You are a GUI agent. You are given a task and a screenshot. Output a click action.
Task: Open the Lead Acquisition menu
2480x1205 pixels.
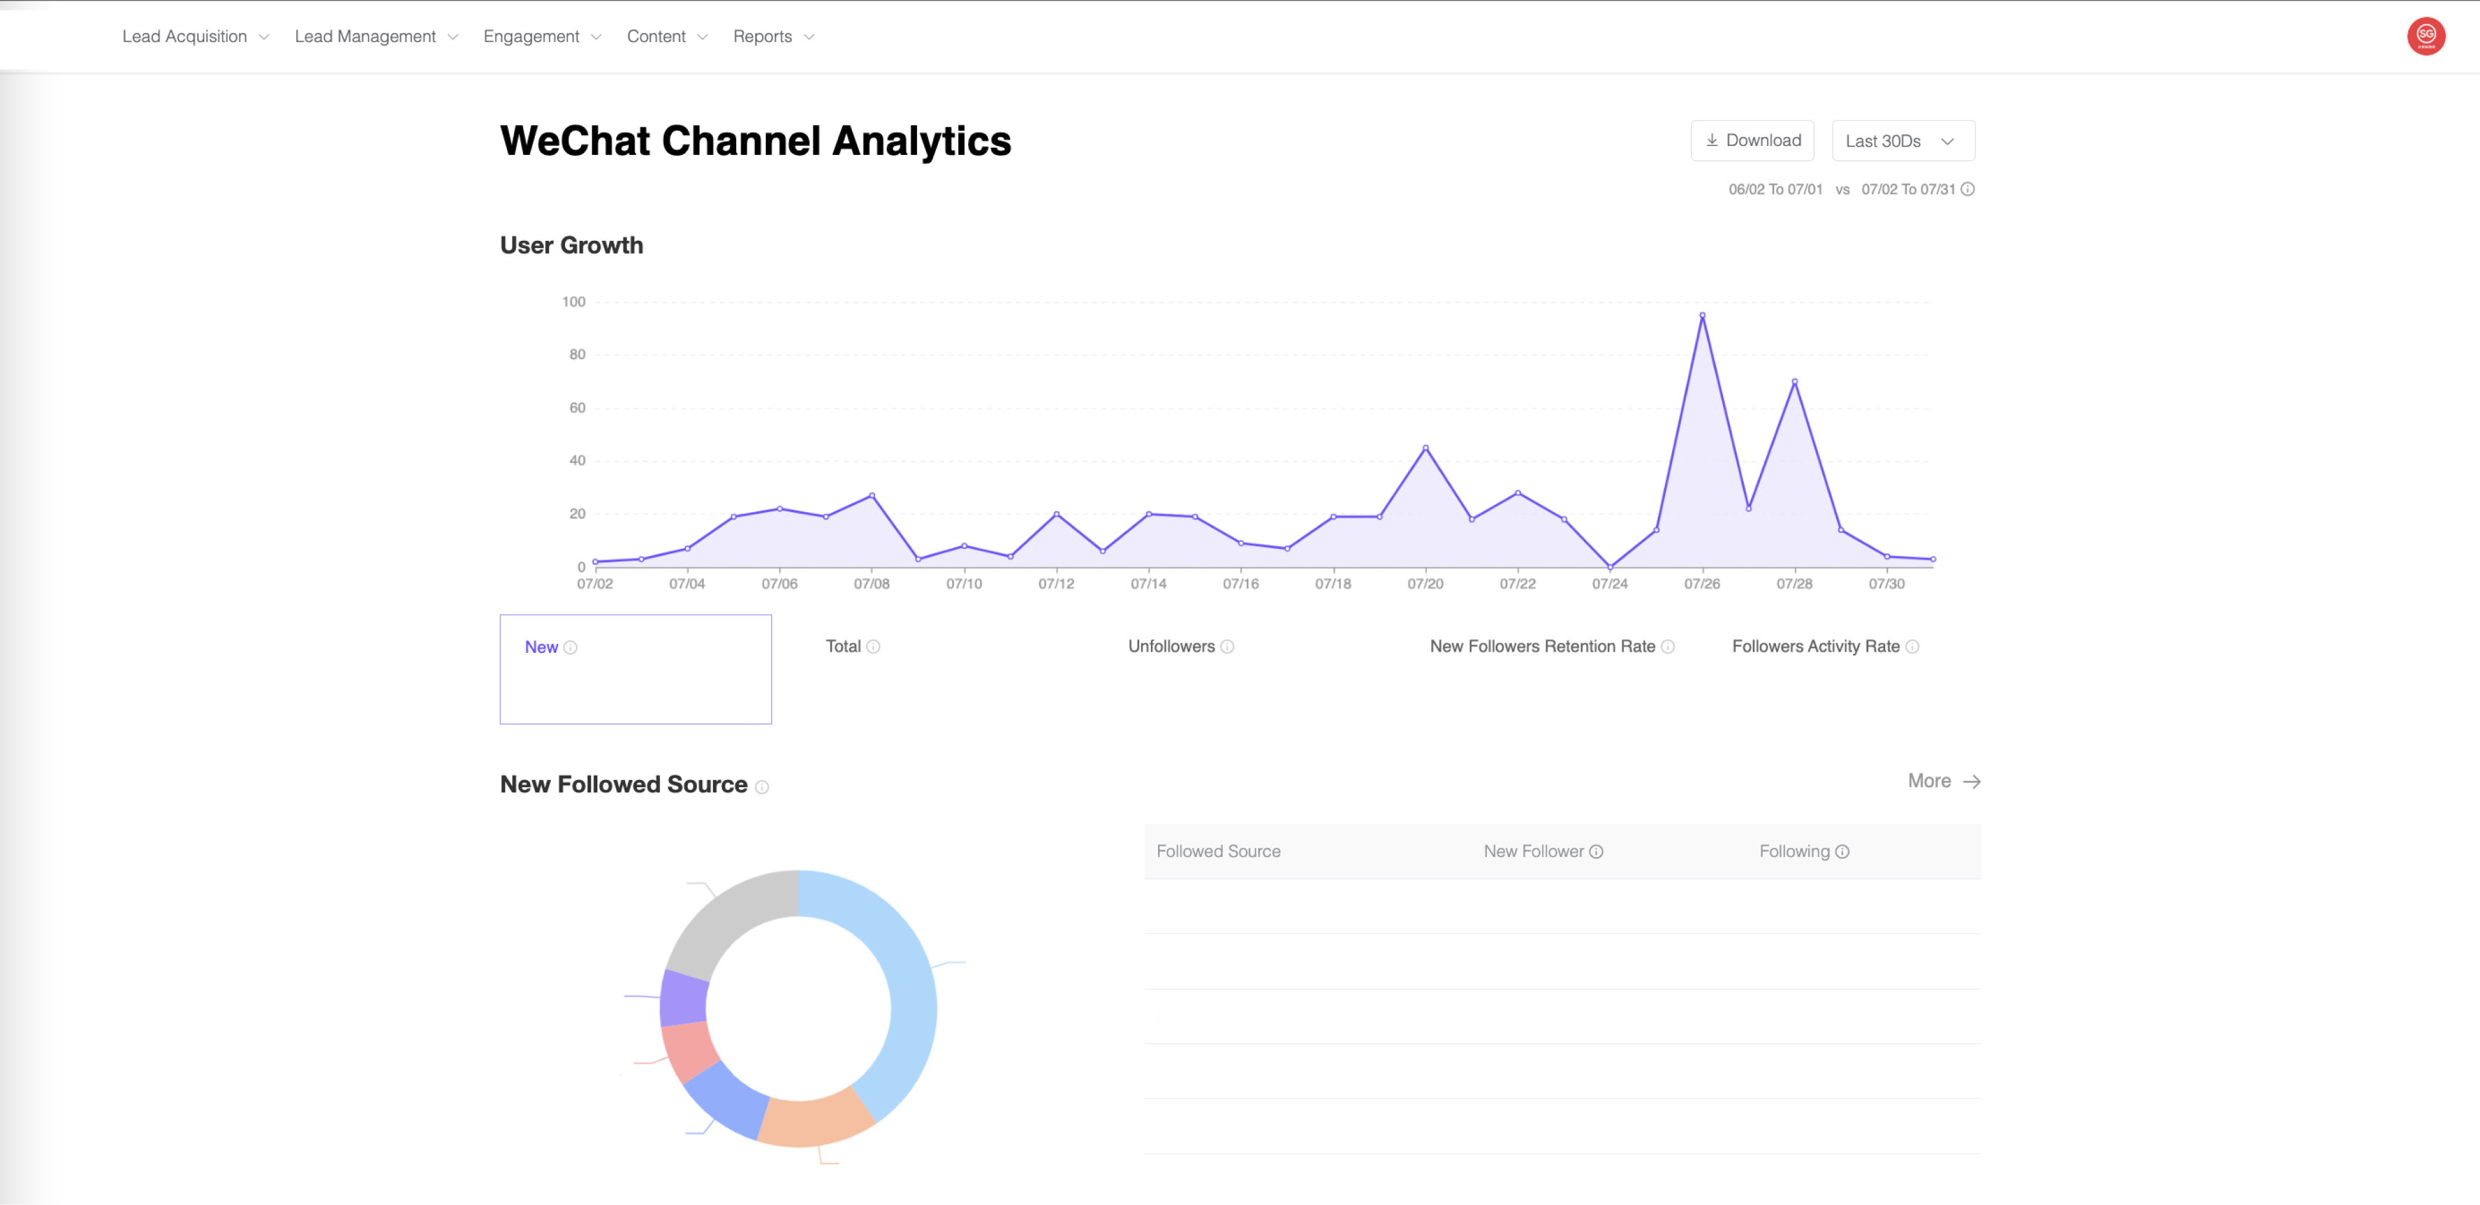(184, 37)
